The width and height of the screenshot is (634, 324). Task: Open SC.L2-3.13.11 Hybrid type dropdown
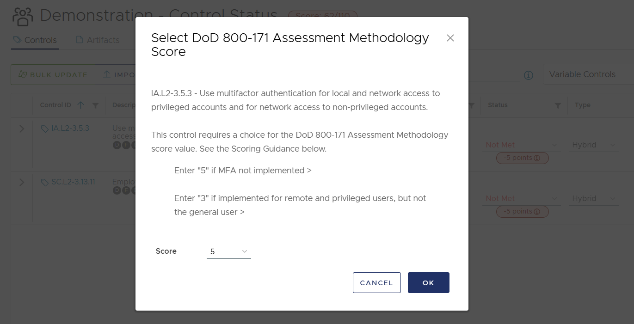click(x=594, y=199)
